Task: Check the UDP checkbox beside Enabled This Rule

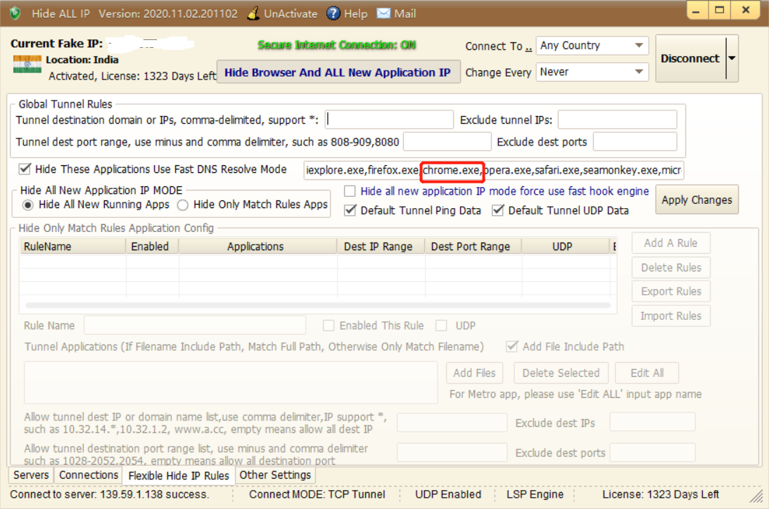Action: click(x=441, y=326)
